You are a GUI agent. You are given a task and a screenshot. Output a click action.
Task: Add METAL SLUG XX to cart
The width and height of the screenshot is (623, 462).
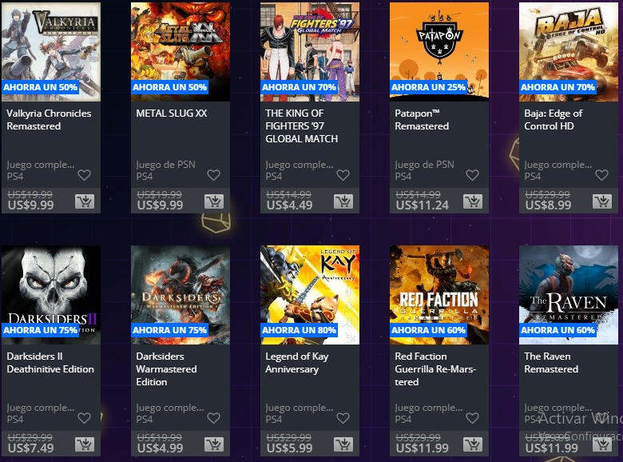point(214,201)
